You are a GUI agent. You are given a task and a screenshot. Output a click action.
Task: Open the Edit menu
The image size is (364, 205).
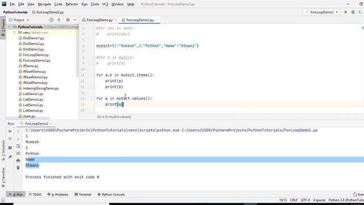(21, 4)
